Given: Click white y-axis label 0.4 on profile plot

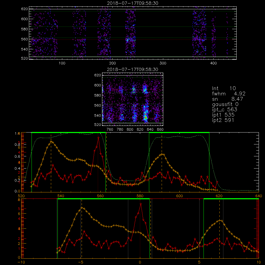Looking at the screenshot, I should click(17, 168).
